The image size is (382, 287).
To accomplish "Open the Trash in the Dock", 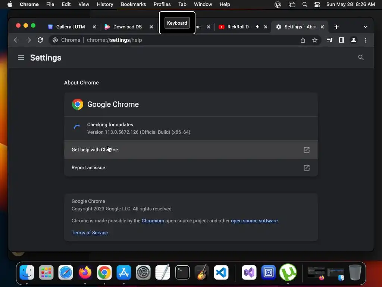I will (355, 272).
